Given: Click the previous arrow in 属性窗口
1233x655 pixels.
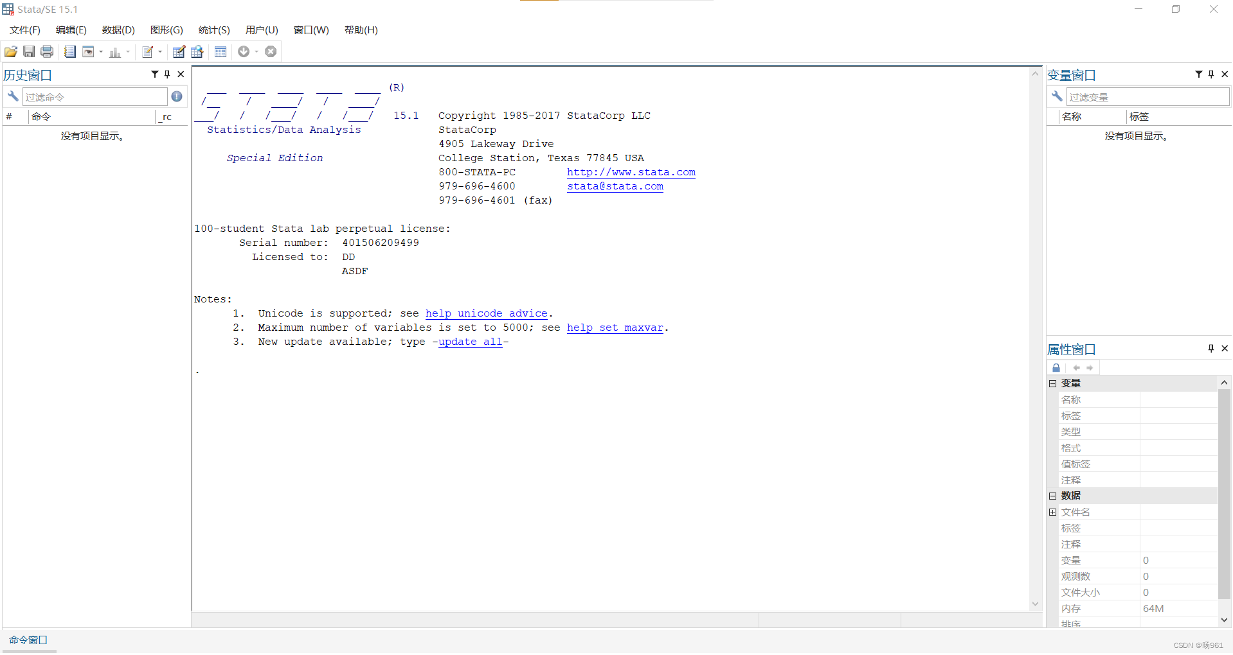Looking at the screenshot, I should [x=1076, y=368].
